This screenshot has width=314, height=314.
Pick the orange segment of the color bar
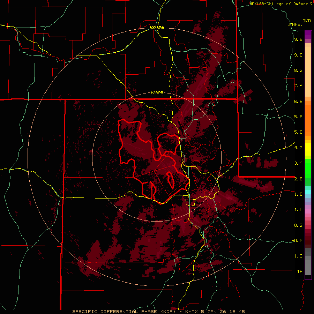point(308,120)
